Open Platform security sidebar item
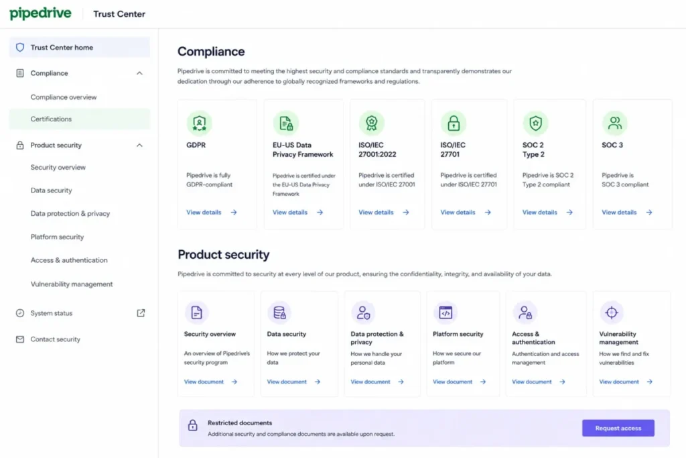686x458 pixels. coord(58,237)
